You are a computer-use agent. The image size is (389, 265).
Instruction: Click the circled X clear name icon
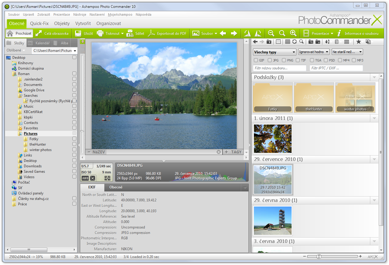(x=219, y=152)
